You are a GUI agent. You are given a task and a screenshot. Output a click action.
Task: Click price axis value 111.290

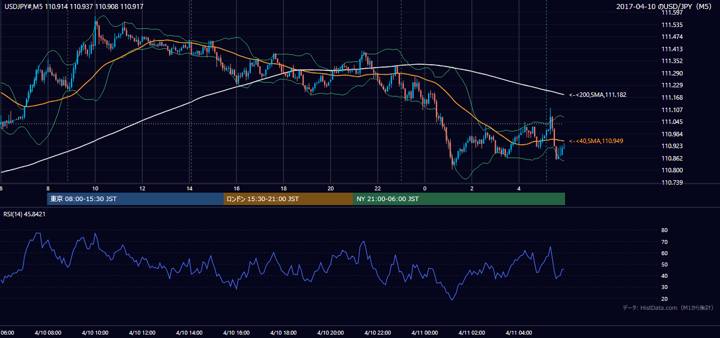point(671,73)
